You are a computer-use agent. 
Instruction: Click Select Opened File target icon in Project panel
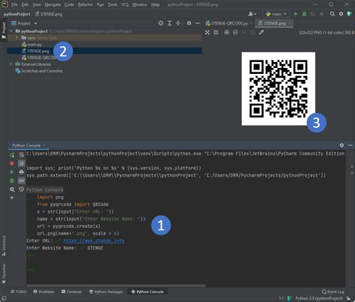tap(161, 23)
